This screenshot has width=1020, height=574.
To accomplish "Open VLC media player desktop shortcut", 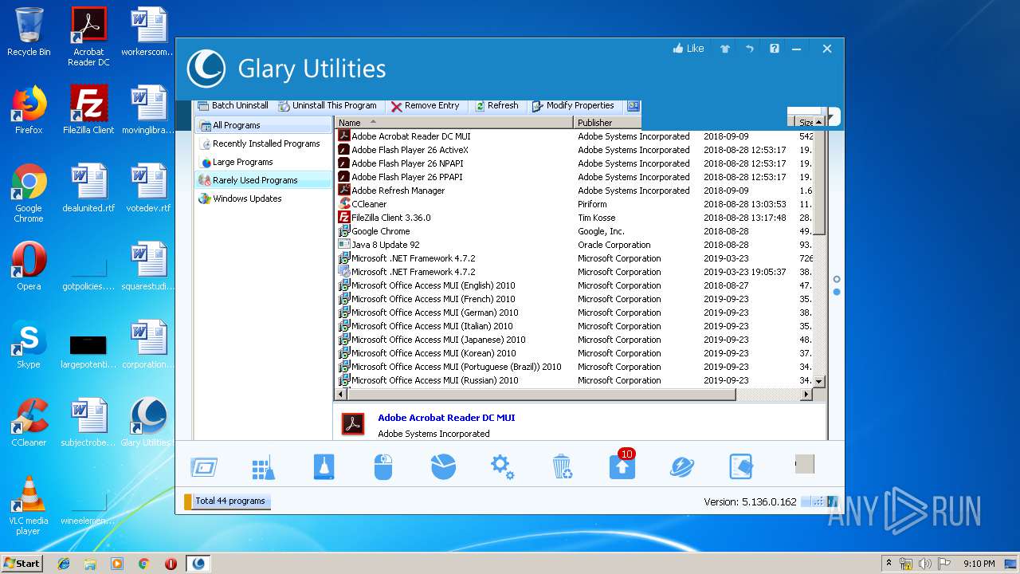I will (x=29, y=505).
